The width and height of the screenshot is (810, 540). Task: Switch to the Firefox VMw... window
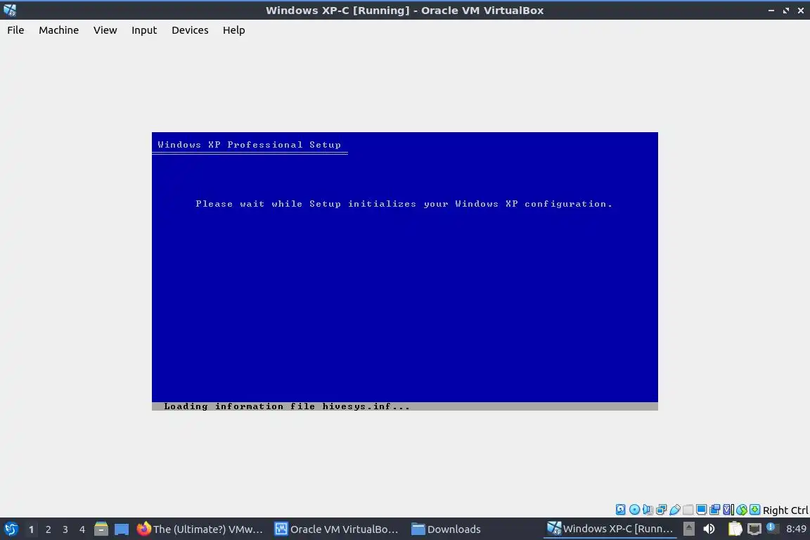200,529
